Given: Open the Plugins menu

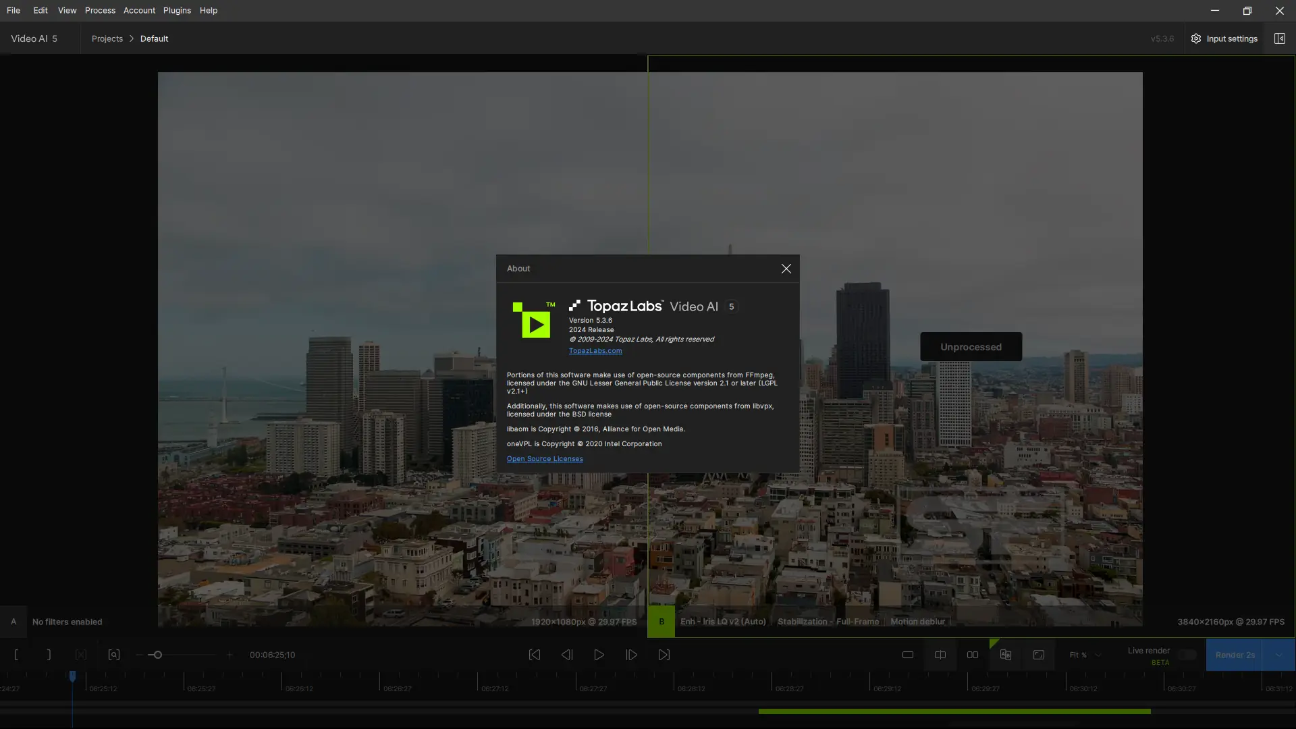Looking at the screenshot, I should click(177, 10).
